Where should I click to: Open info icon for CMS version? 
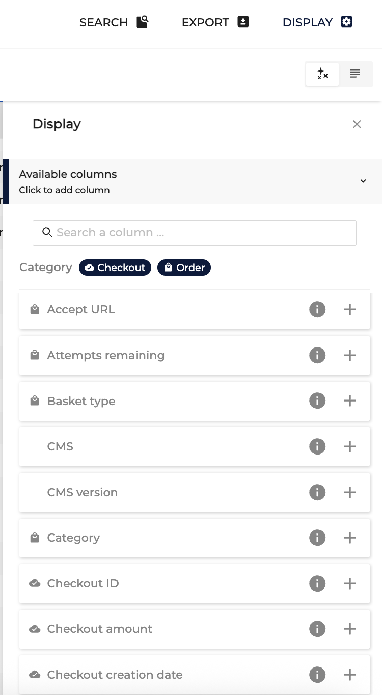pos(317,492)
